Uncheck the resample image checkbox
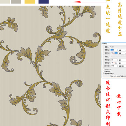126x126 pixels. (104, 73)
